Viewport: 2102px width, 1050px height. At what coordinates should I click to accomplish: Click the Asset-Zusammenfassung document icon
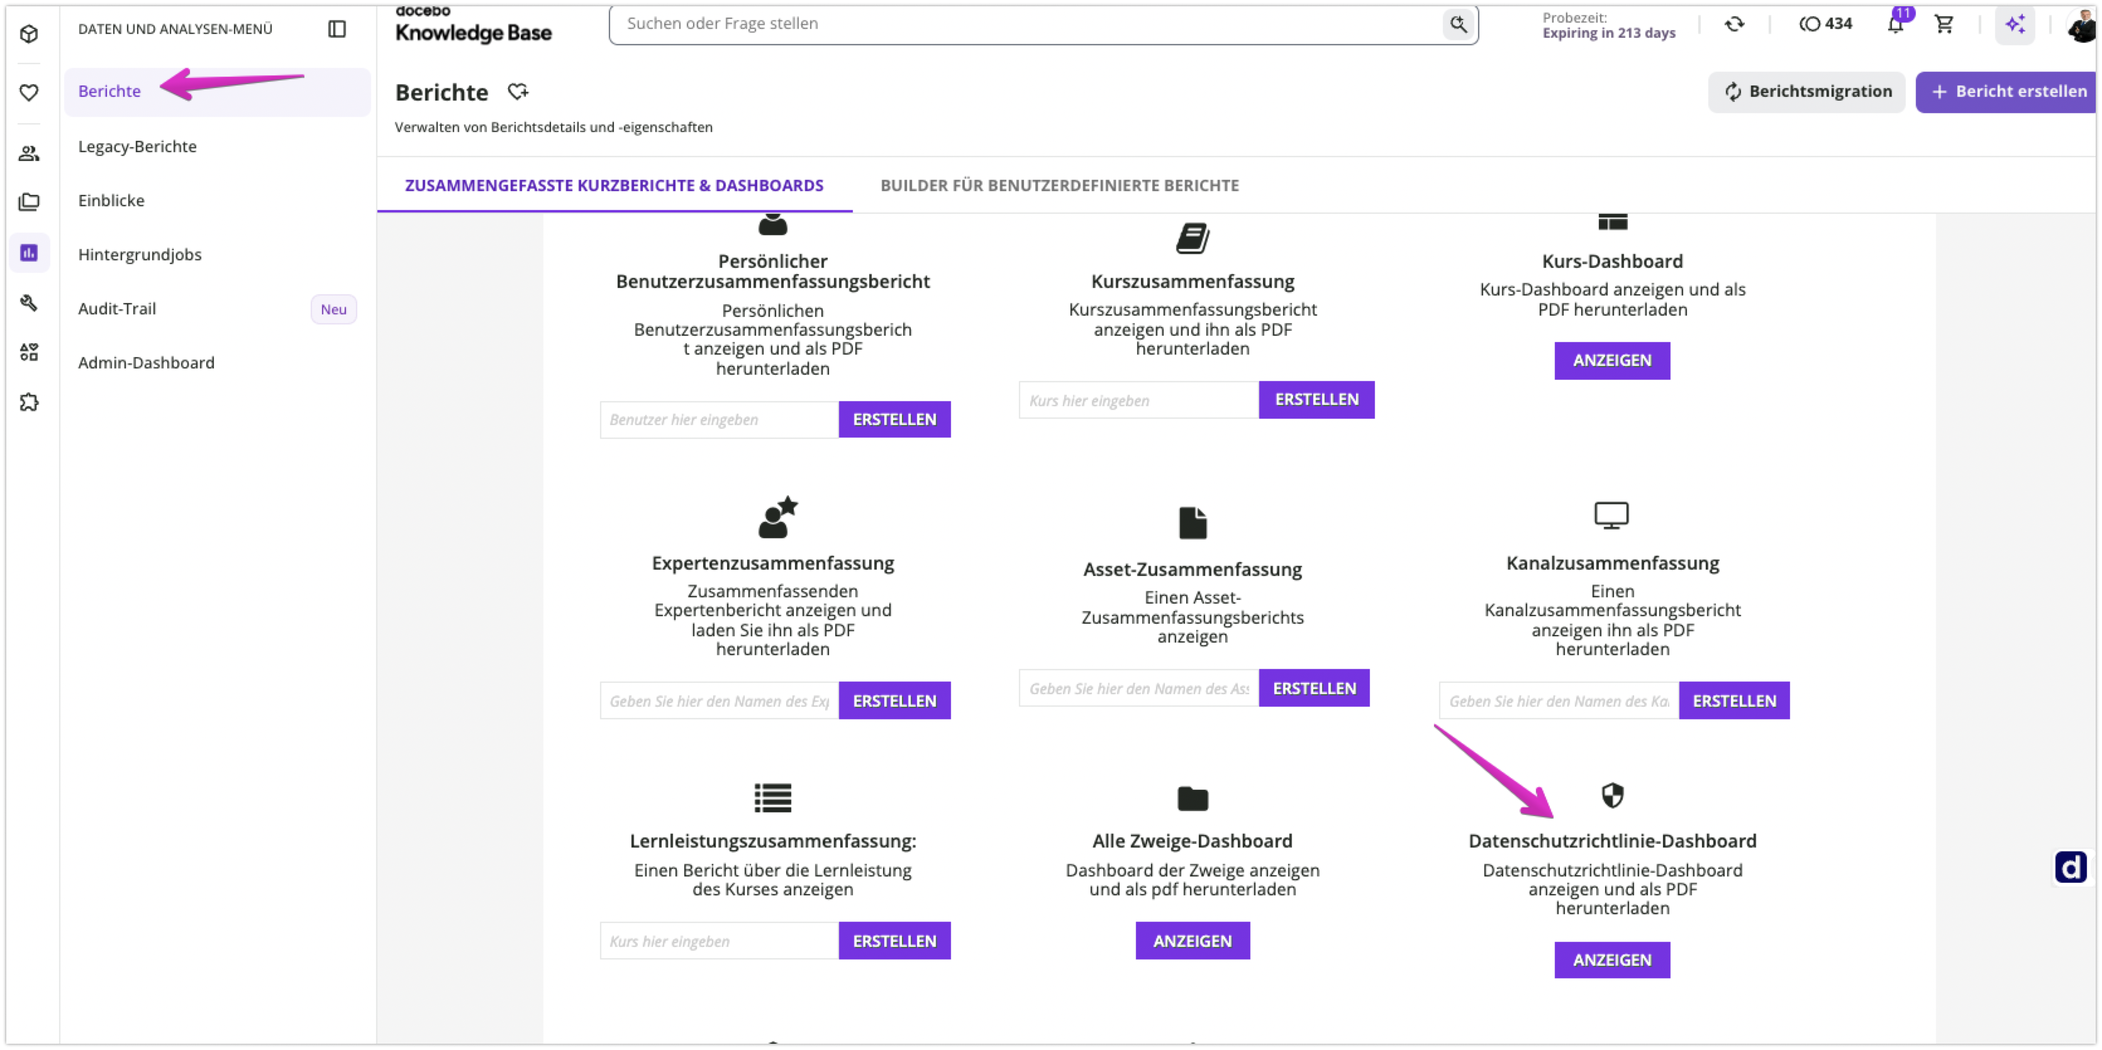point(1192,523)
